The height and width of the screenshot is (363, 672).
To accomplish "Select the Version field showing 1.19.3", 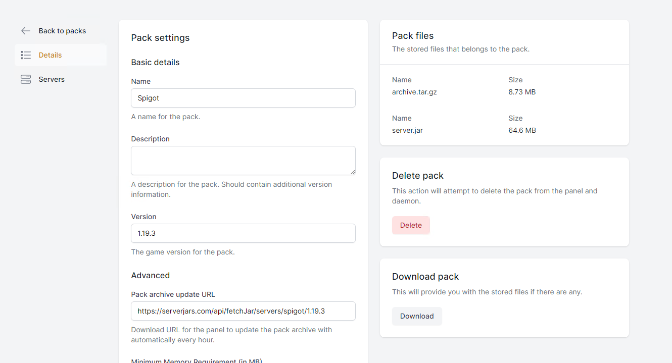I will click(x=243, y=233).
